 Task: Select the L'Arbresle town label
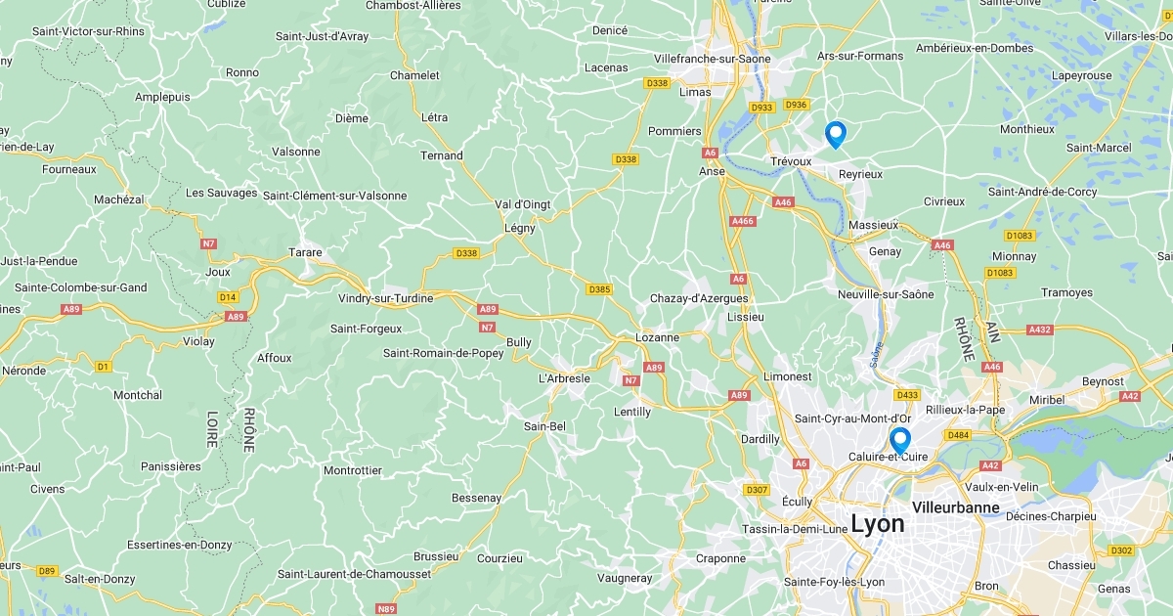point(564,378)
